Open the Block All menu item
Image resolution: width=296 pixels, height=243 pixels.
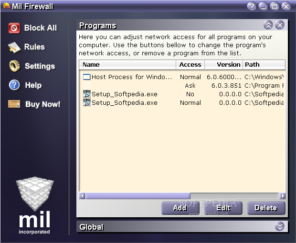click(41, 28)
